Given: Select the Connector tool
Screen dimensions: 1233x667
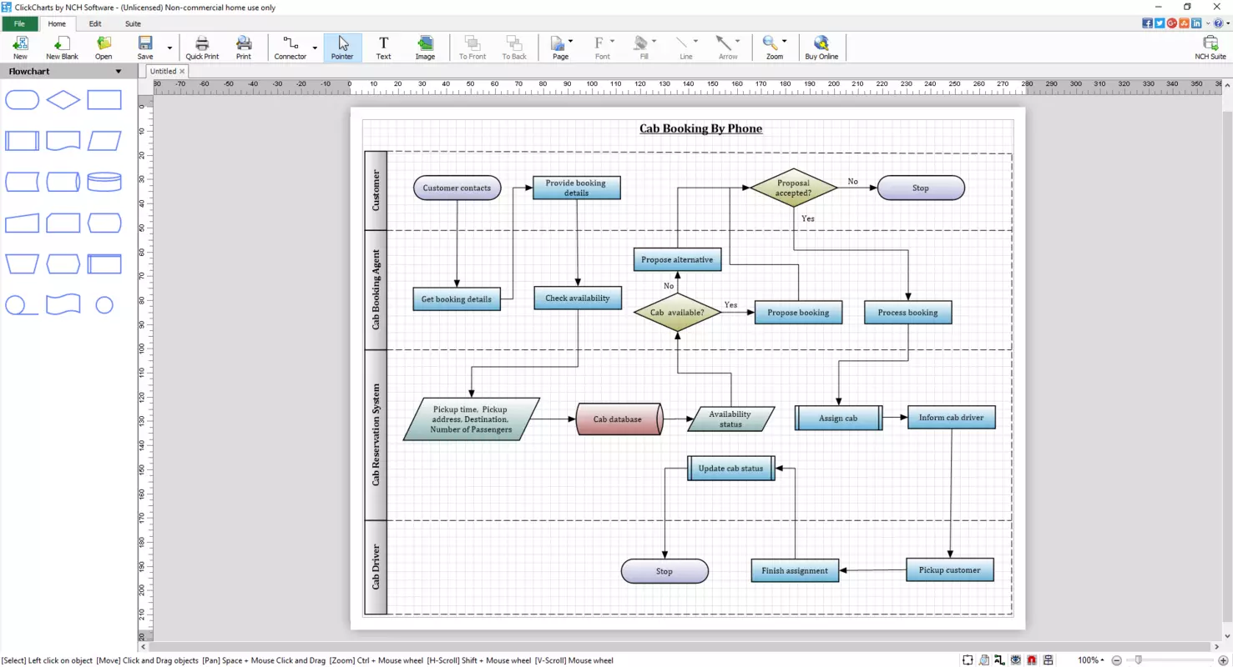Looking at the screenshot, I should (x=291, y=48).
